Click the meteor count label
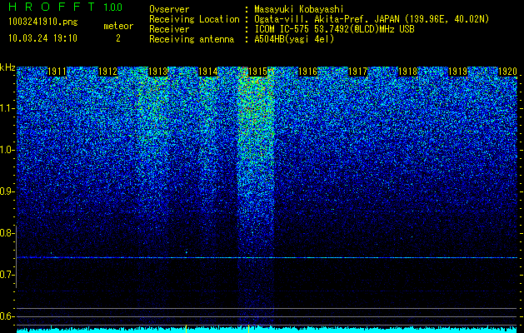The height and width of the screenshot is (333, 524). [x=118, y=26]
